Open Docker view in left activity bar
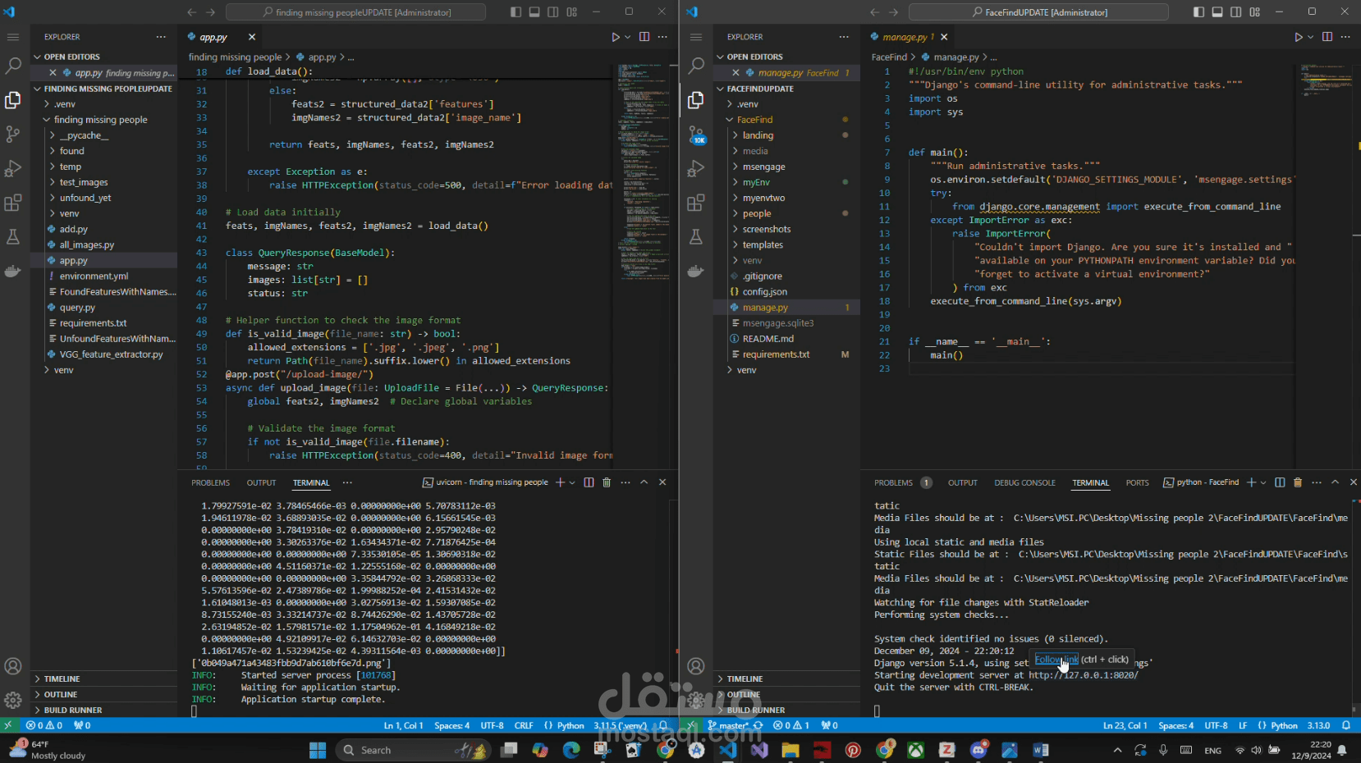 pyautogui.click(x=13, y=271)
